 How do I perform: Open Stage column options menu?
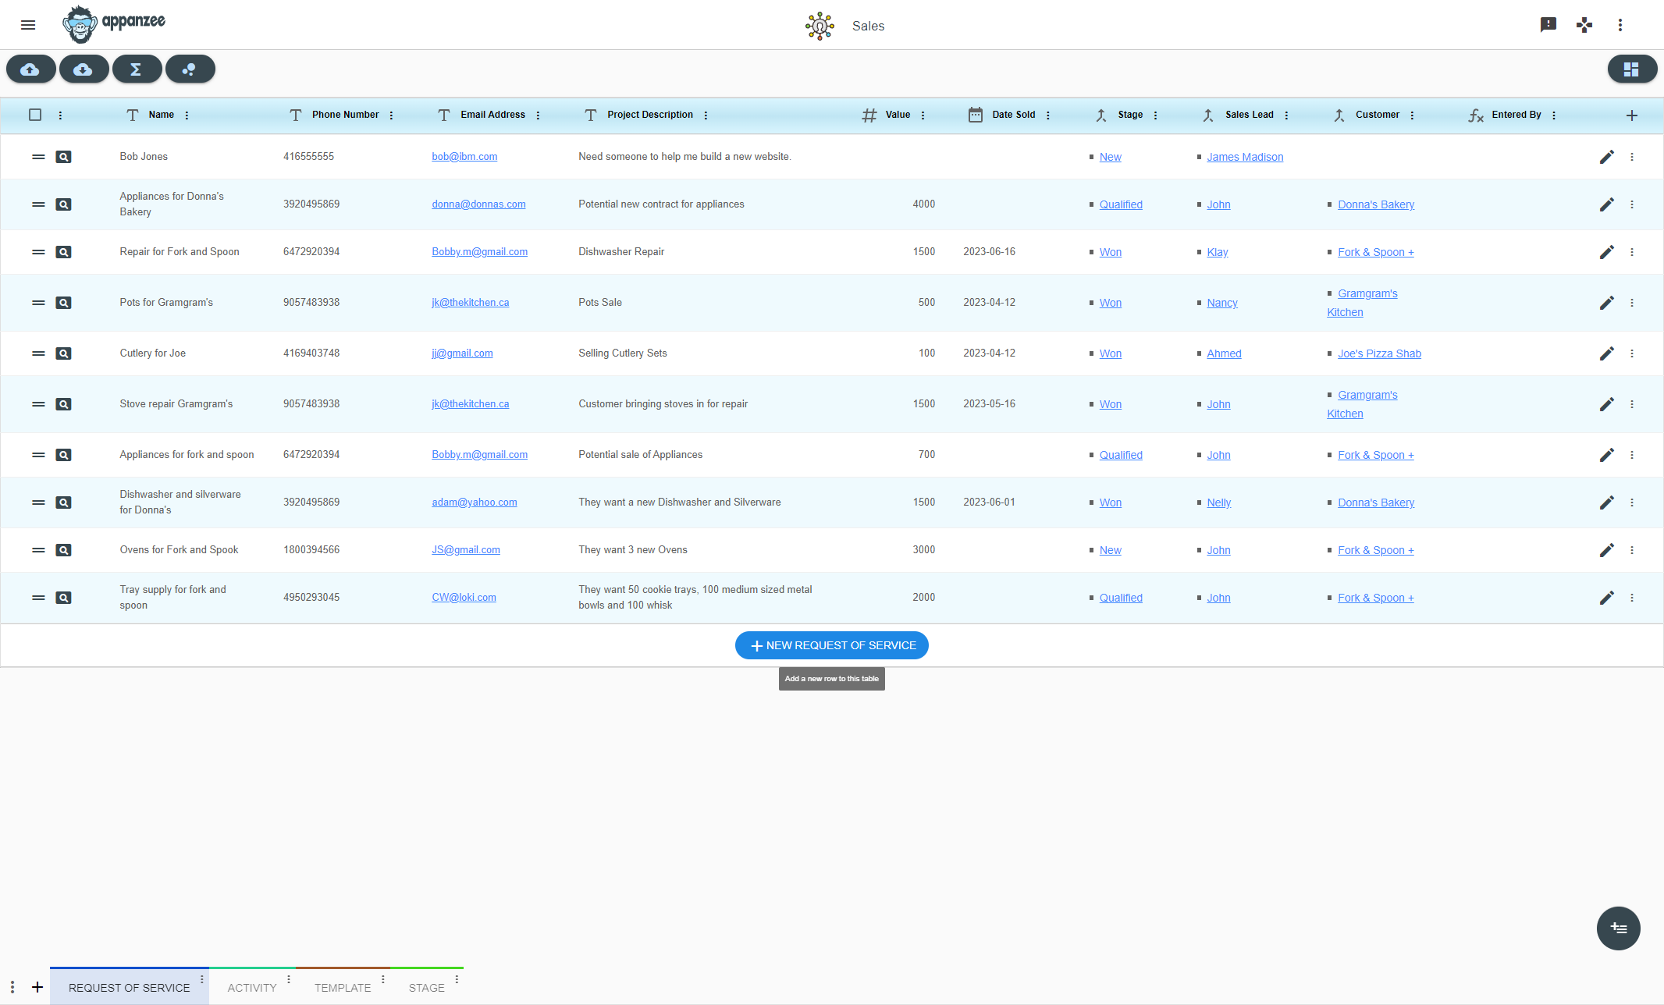tap(1156, 115)
